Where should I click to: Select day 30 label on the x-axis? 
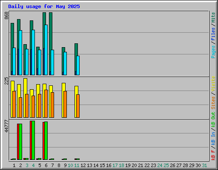[198, 165]
